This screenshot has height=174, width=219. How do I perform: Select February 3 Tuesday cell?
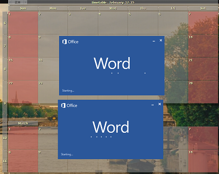tap(83, 23)
